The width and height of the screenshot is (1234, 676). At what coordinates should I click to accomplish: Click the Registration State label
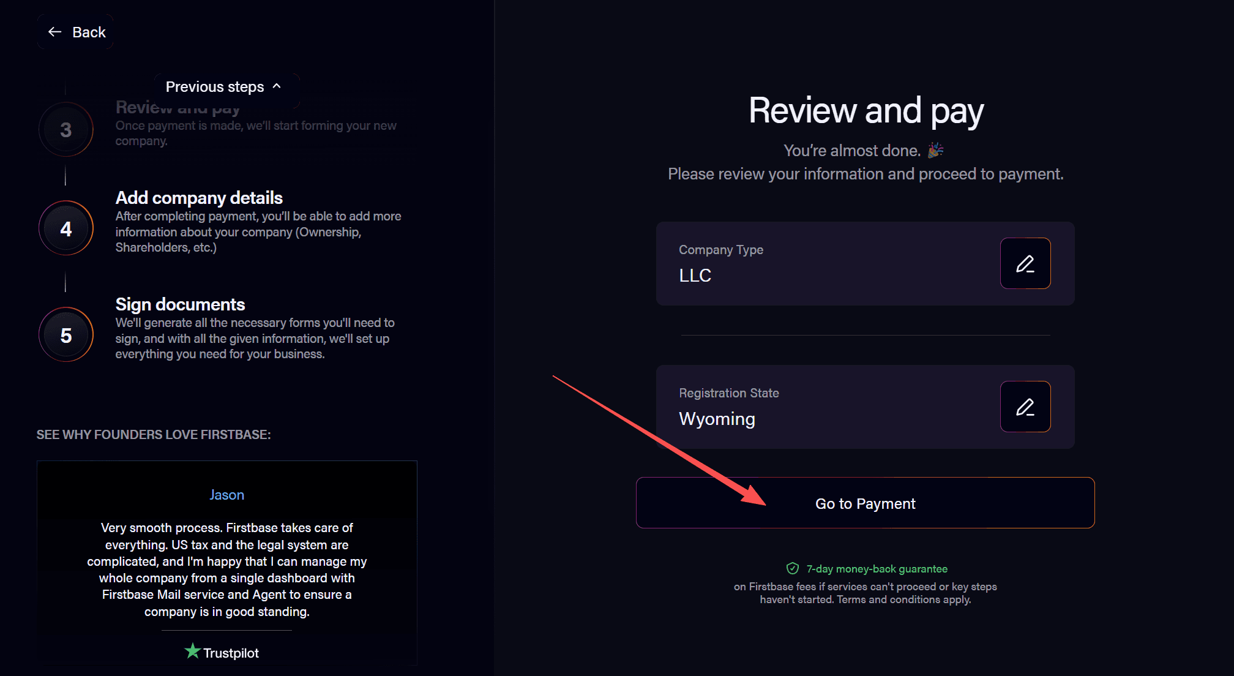coord(729,393)
